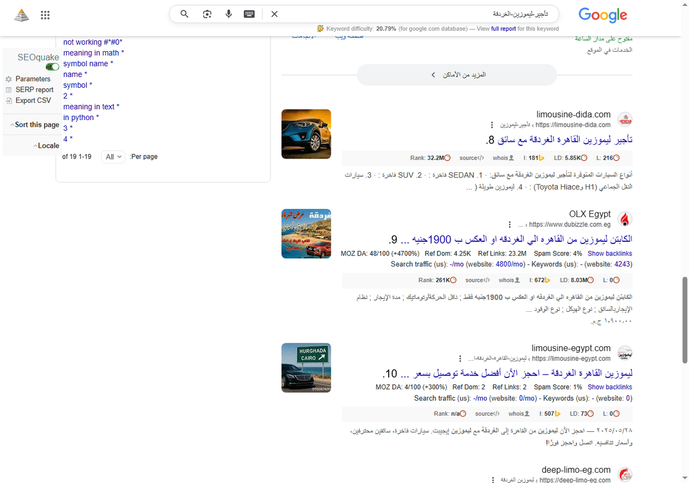Open the three-dot menu beside OLX Egypt
Image resolution: width=689 pixels, height=483 pixels.
click(510, 225)
